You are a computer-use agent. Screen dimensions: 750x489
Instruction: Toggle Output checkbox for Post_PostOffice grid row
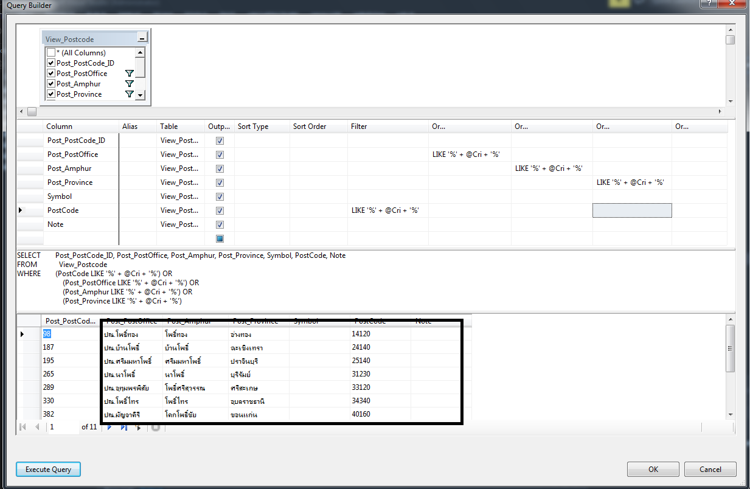(x=220, y=154)
